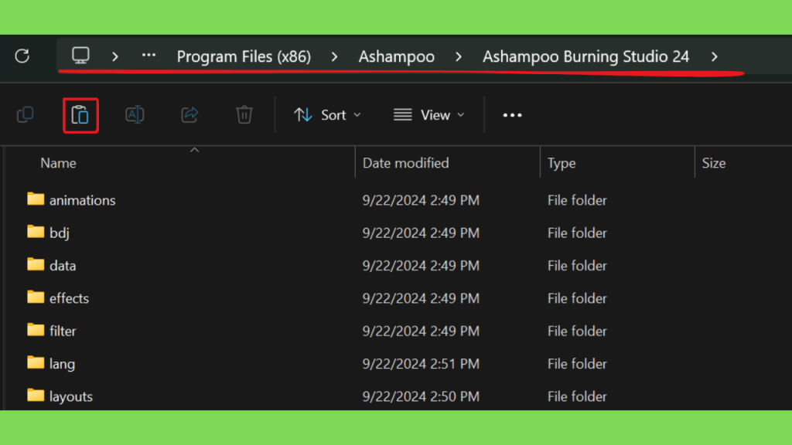Viewport: 792px width, 445px height.
Task: Sort by the Type column header
Action: click(x=562, y=164)
